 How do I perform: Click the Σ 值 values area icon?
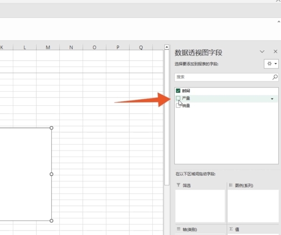click(230, 229)
